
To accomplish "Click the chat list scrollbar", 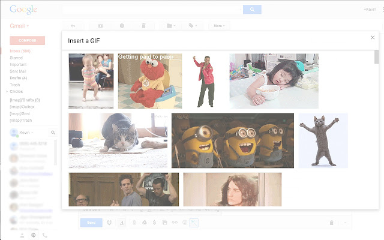I will [x=56, y=152].
